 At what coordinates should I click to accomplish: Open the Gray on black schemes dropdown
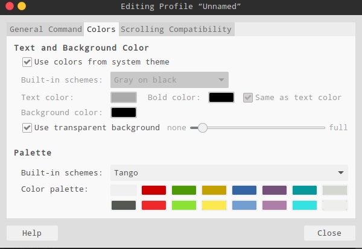click(x=169, y=80)
